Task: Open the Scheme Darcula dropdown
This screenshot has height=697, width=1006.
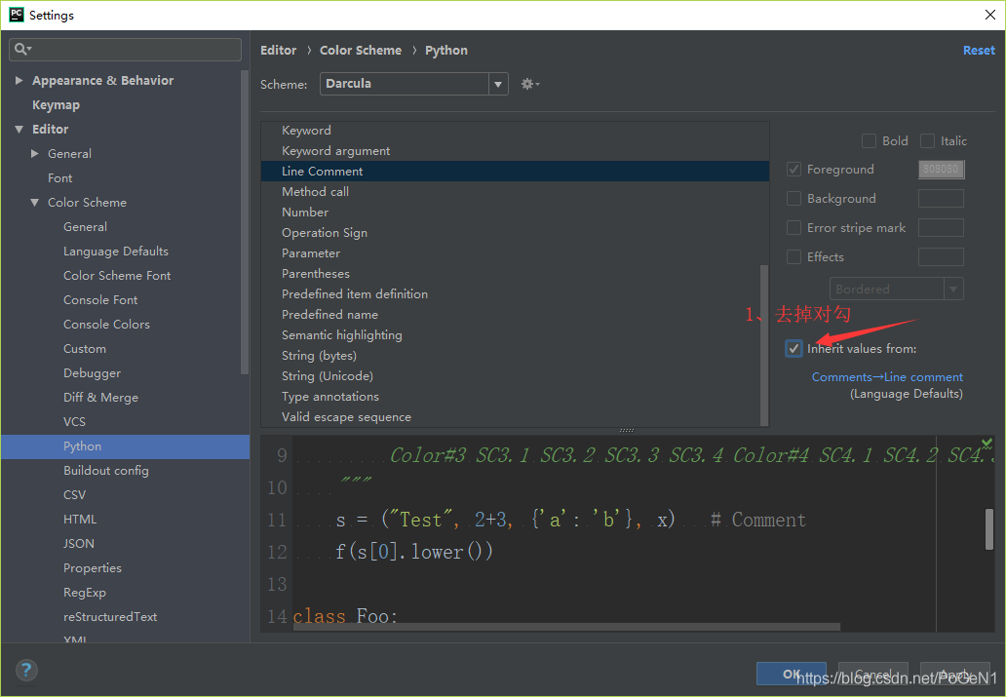Action: pos(414,84)
